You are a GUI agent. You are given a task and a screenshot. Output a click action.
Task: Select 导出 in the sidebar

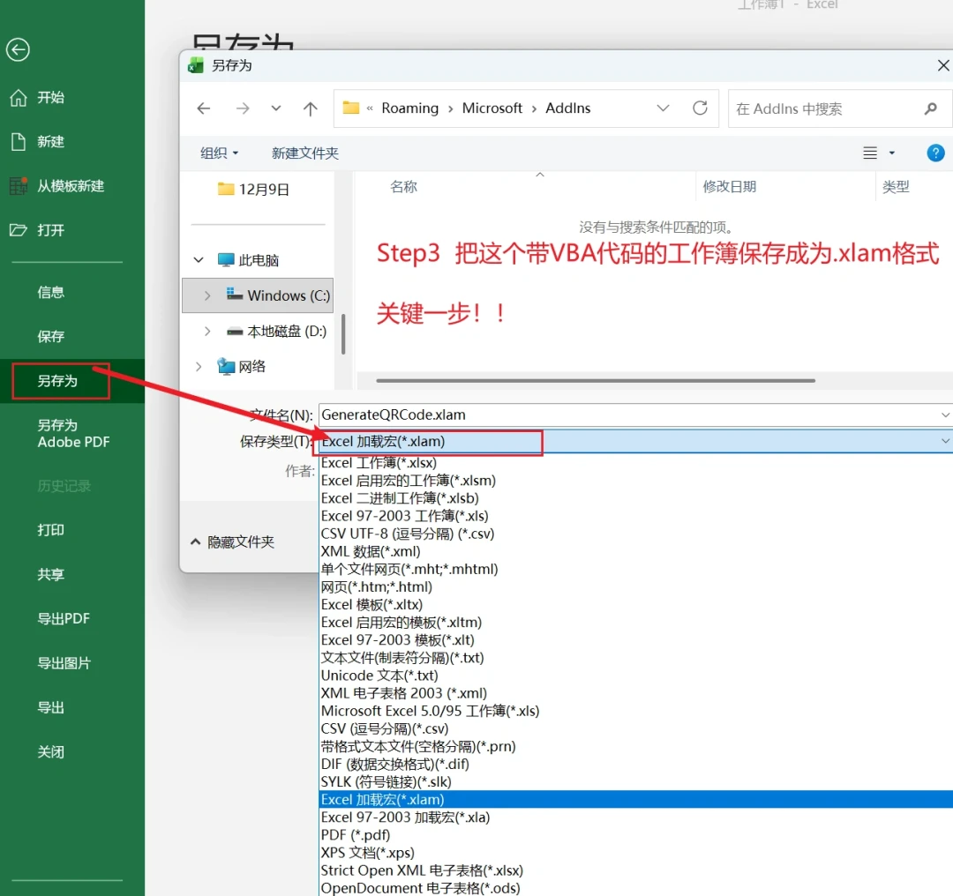tap(50, 707)
